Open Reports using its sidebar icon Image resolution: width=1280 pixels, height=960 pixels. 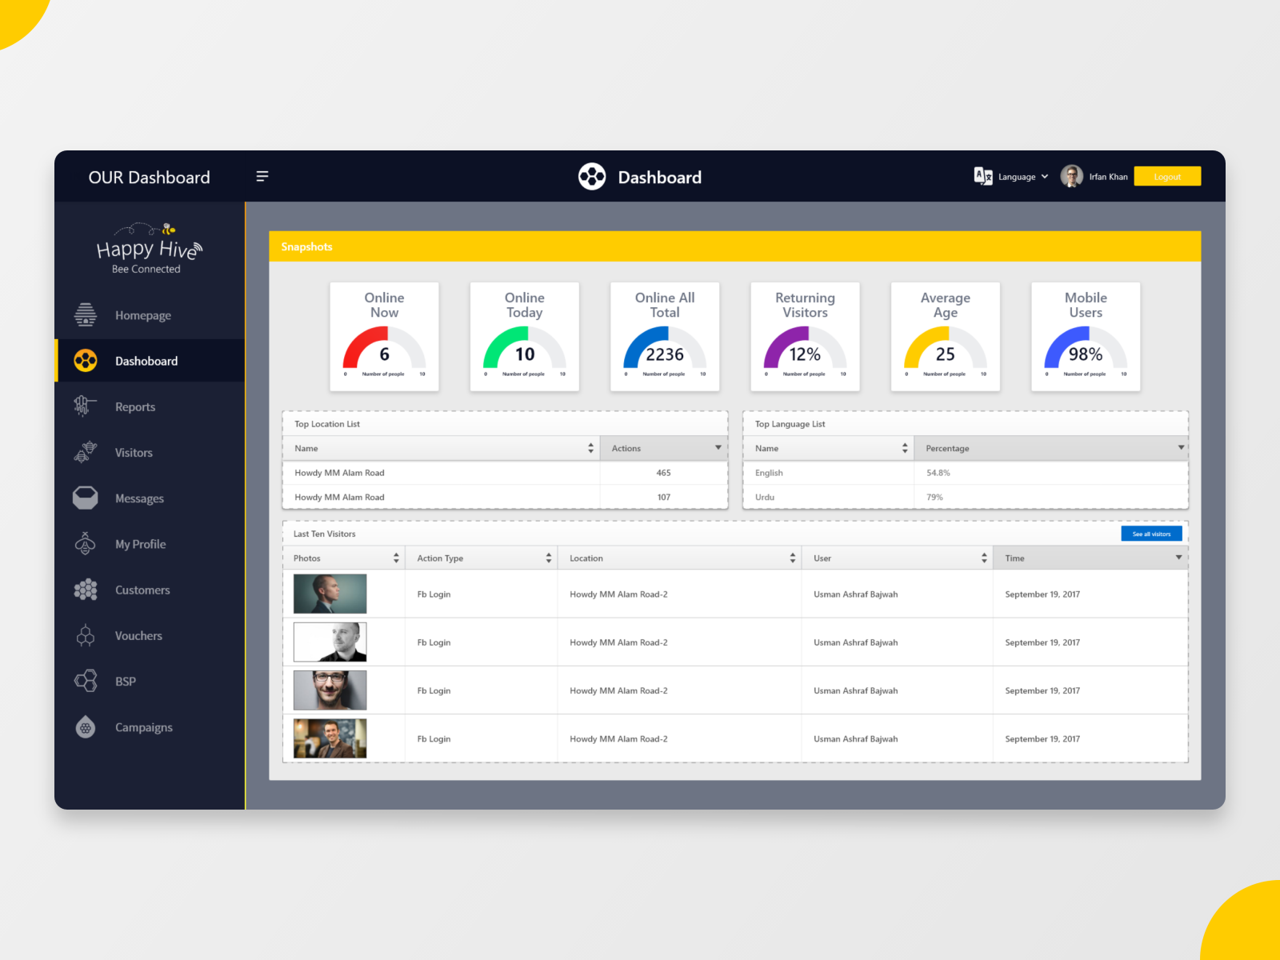84,406
